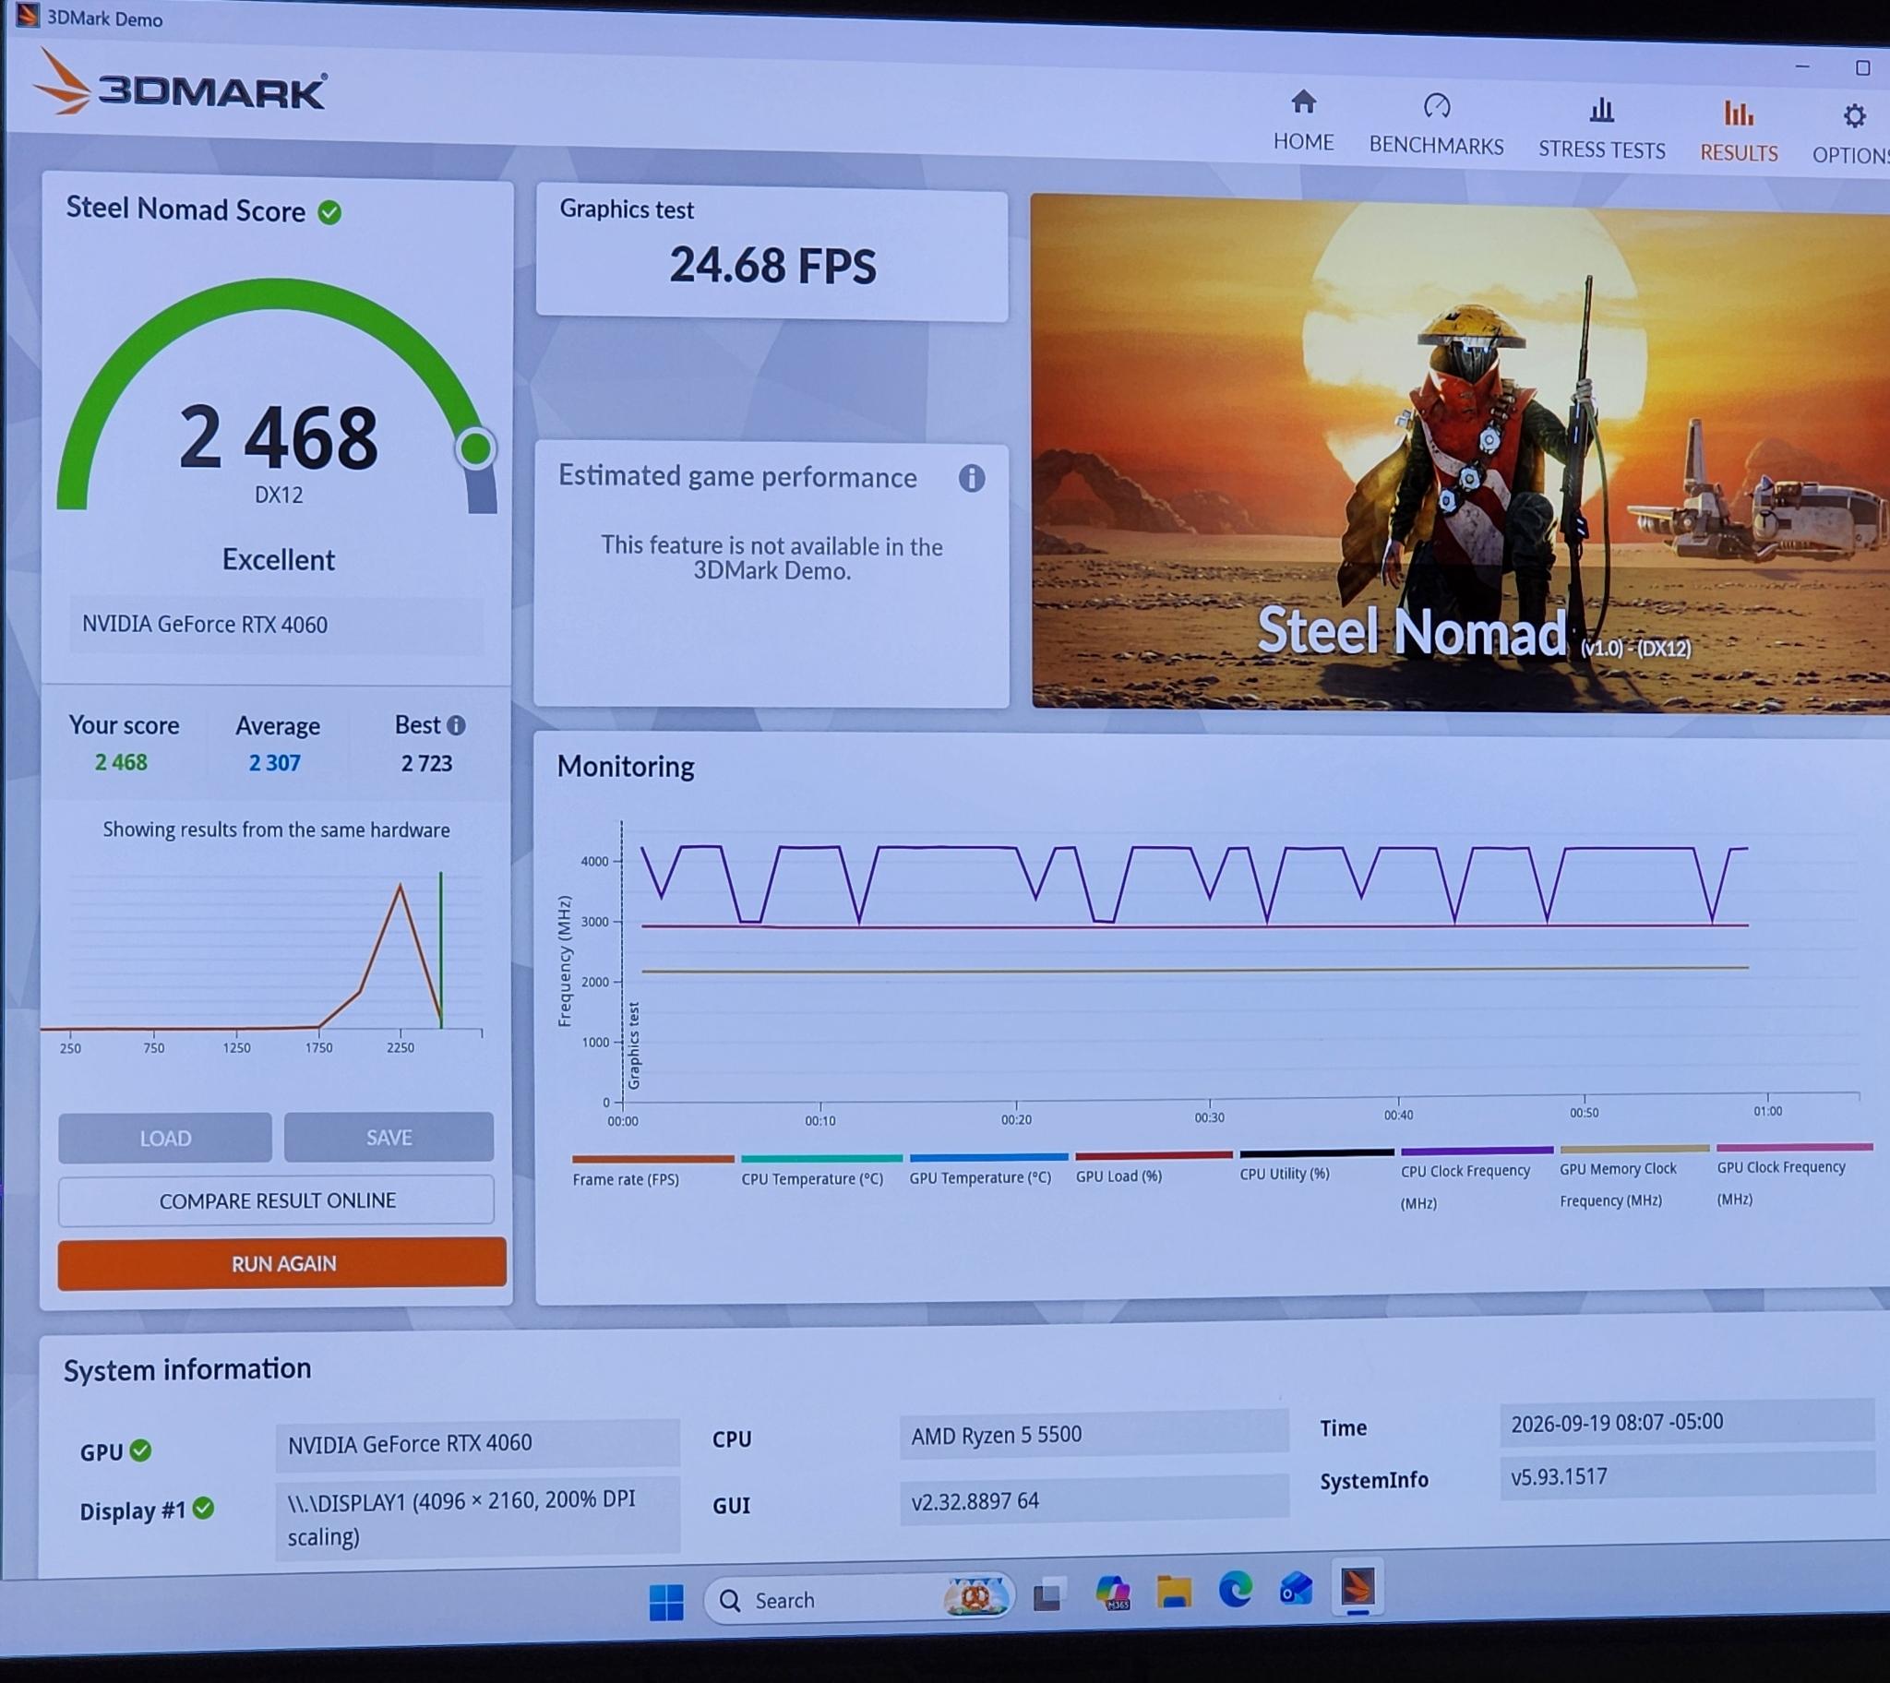Launch Microsoft Edge from the taskbar

(1236, 1590)
